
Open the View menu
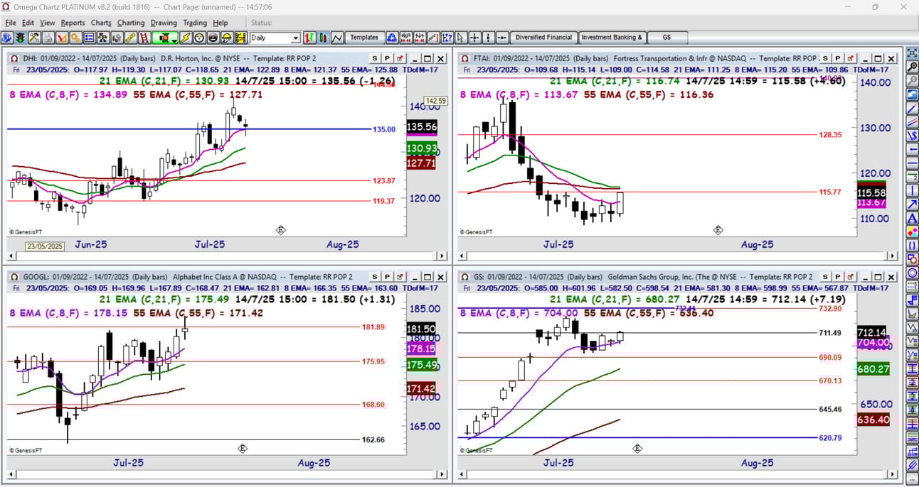point(47,23)
